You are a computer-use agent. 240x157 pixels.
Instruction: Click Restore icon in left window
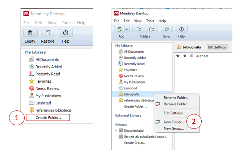[48, 33]
